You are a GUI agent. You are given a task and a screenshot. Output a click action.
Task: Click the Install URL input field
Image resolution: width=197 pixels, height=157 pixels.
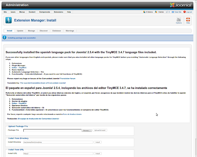[58, 154]
